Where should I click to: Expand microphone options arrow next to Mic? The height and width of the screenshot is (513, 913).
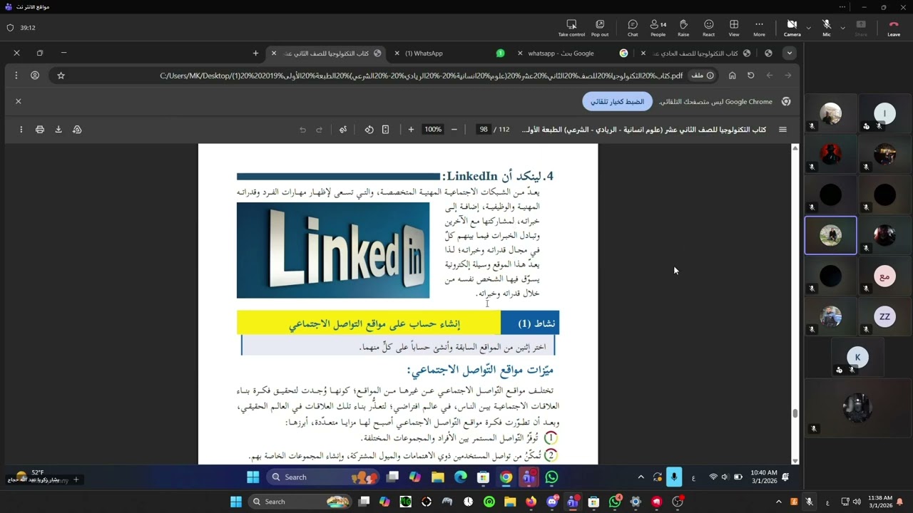pyautogui.click(x=842, y=28)
